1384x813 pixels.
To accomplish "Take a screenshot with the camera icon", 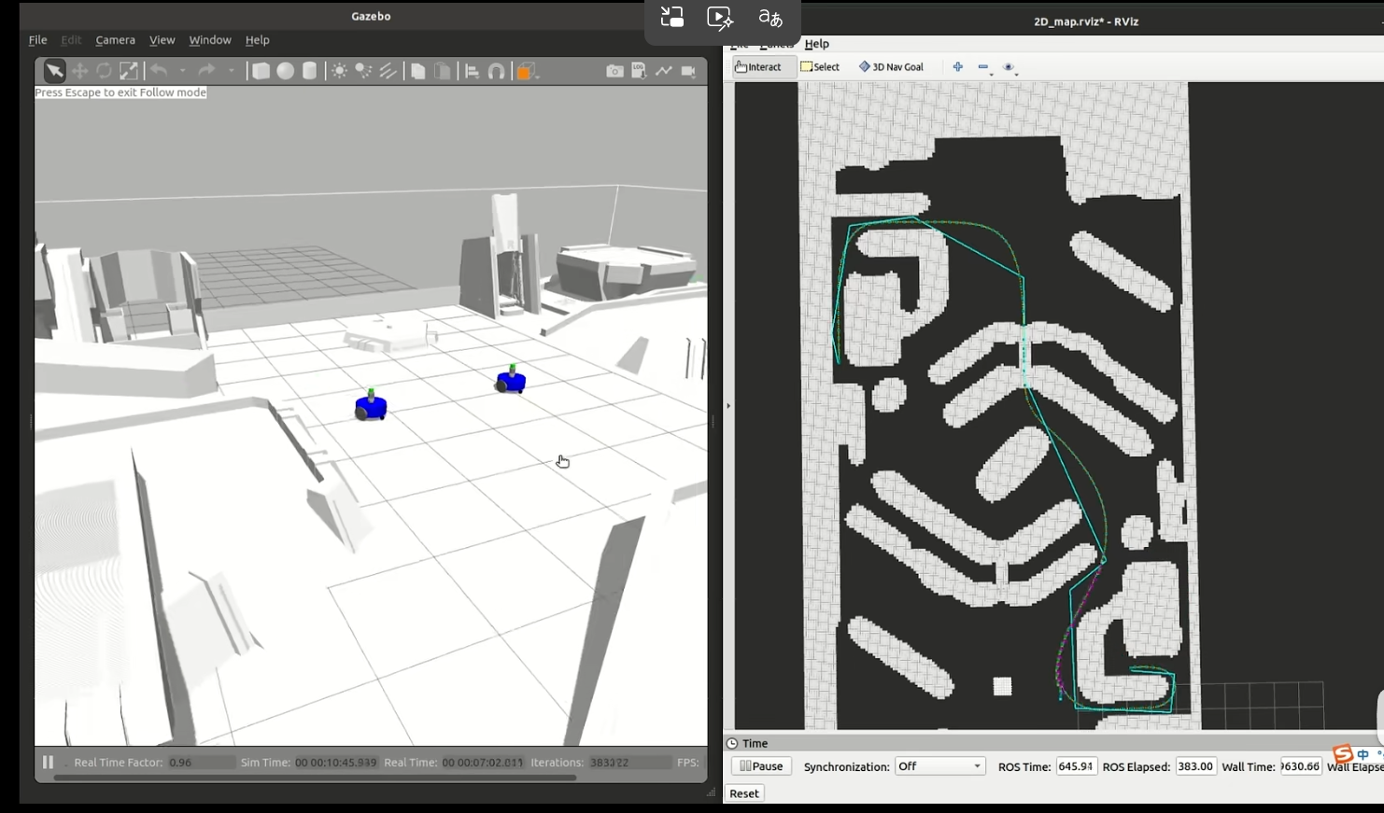I will pos(614,71).
